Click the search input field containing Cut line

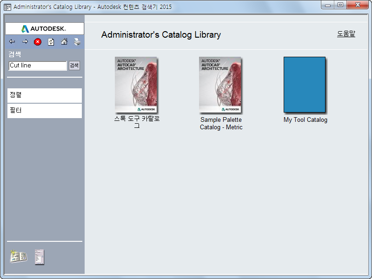pos(38,66)
